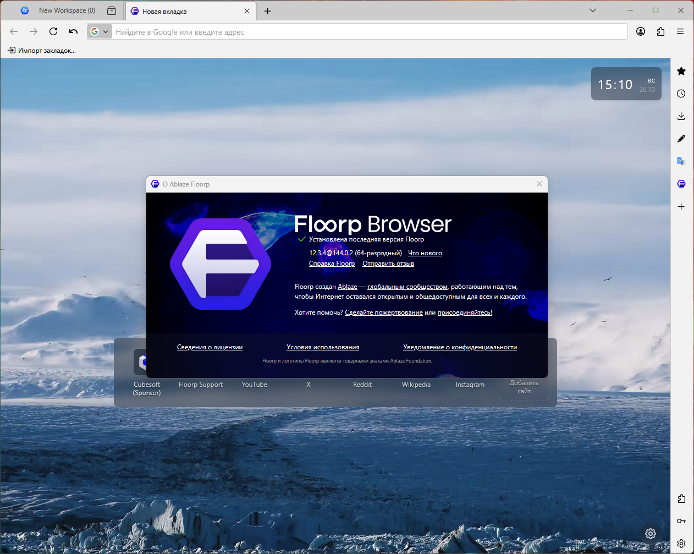Screen dimensions: 694x554
Task: Open the hamburger application menu
Action: tap(680, 31)
